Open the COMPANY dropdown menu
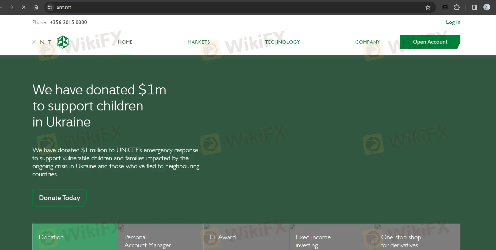Screen dimensions: 496x250 tap(368, 42)
